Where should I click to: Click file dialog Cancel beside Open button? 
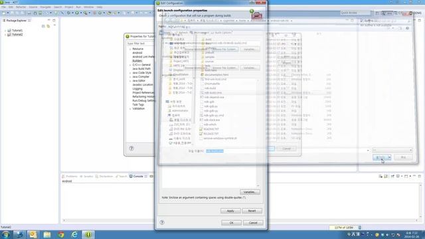click(403, 157)
